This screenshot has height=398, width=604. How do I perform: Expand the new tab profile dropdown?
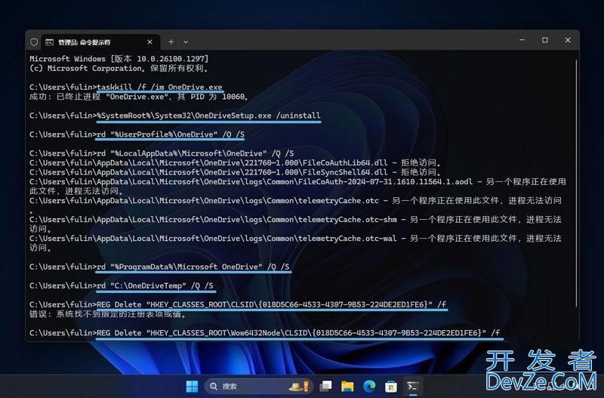[x=186, y=42]
